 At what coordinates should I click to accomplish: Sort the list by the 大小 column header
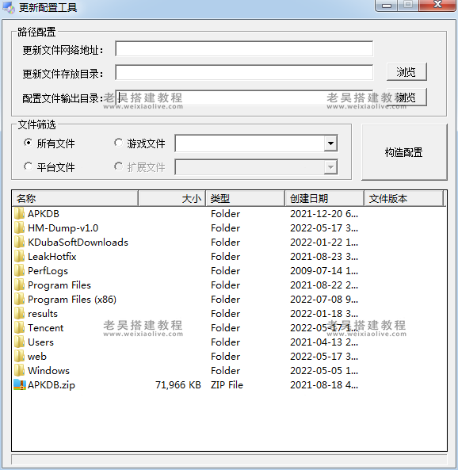(x=172, y=198)
